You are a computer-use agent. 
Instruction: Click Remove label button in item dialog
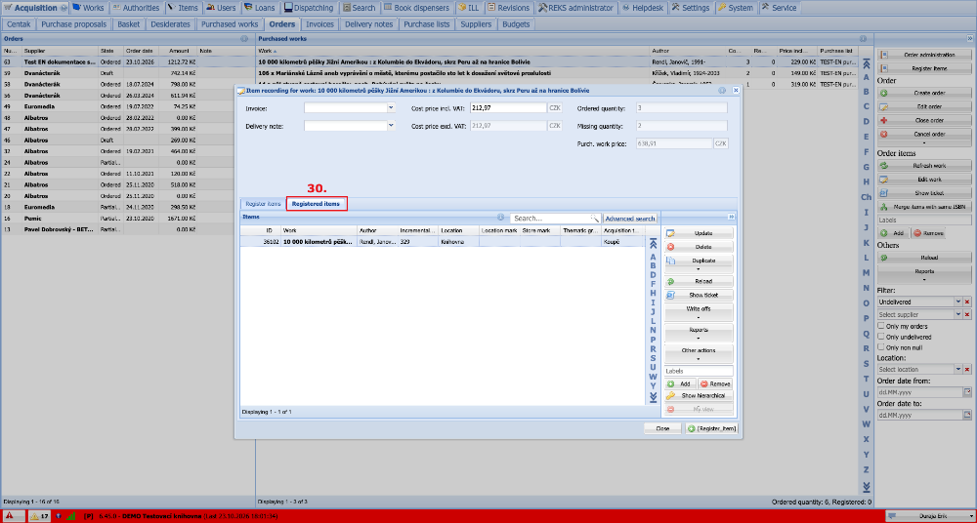(x=715, y=384)
